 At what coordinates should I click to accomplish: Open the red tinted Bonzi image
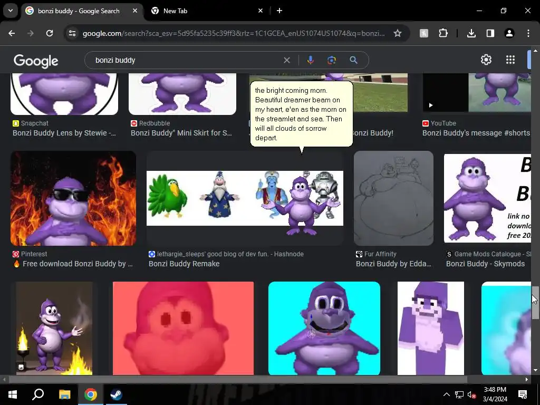click(183, 328)
